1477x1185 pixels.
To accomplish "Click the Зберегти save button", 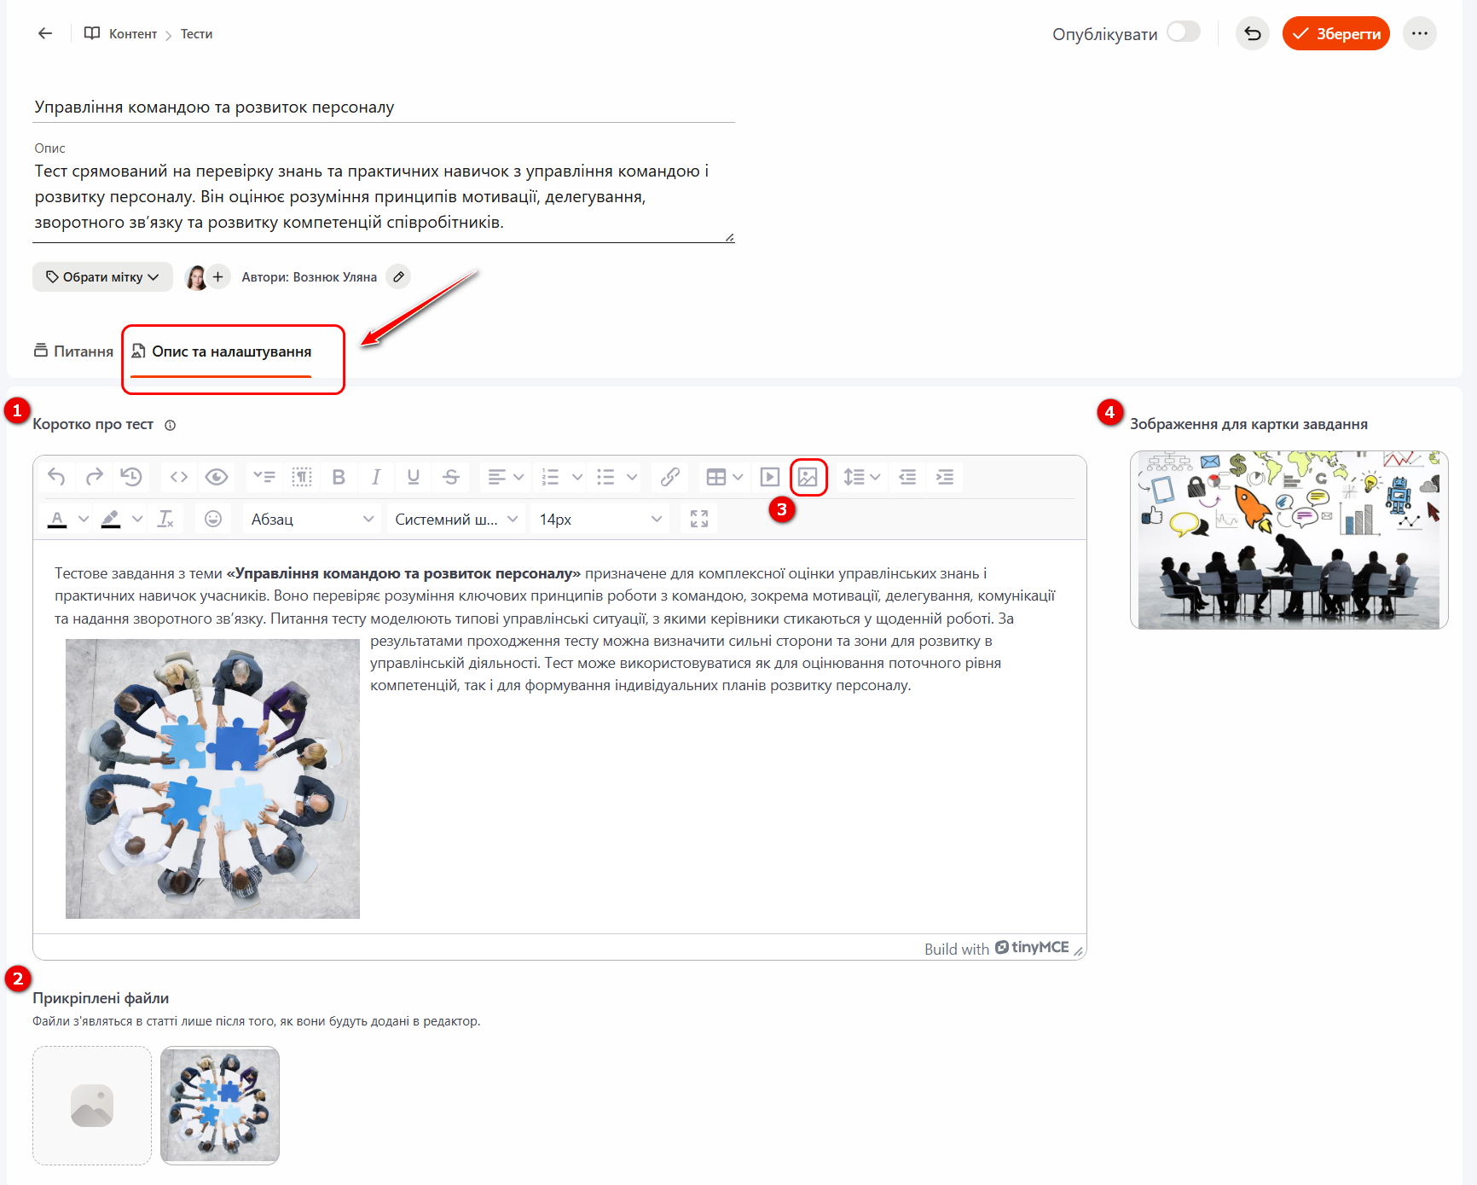I will click(1336, 33).
